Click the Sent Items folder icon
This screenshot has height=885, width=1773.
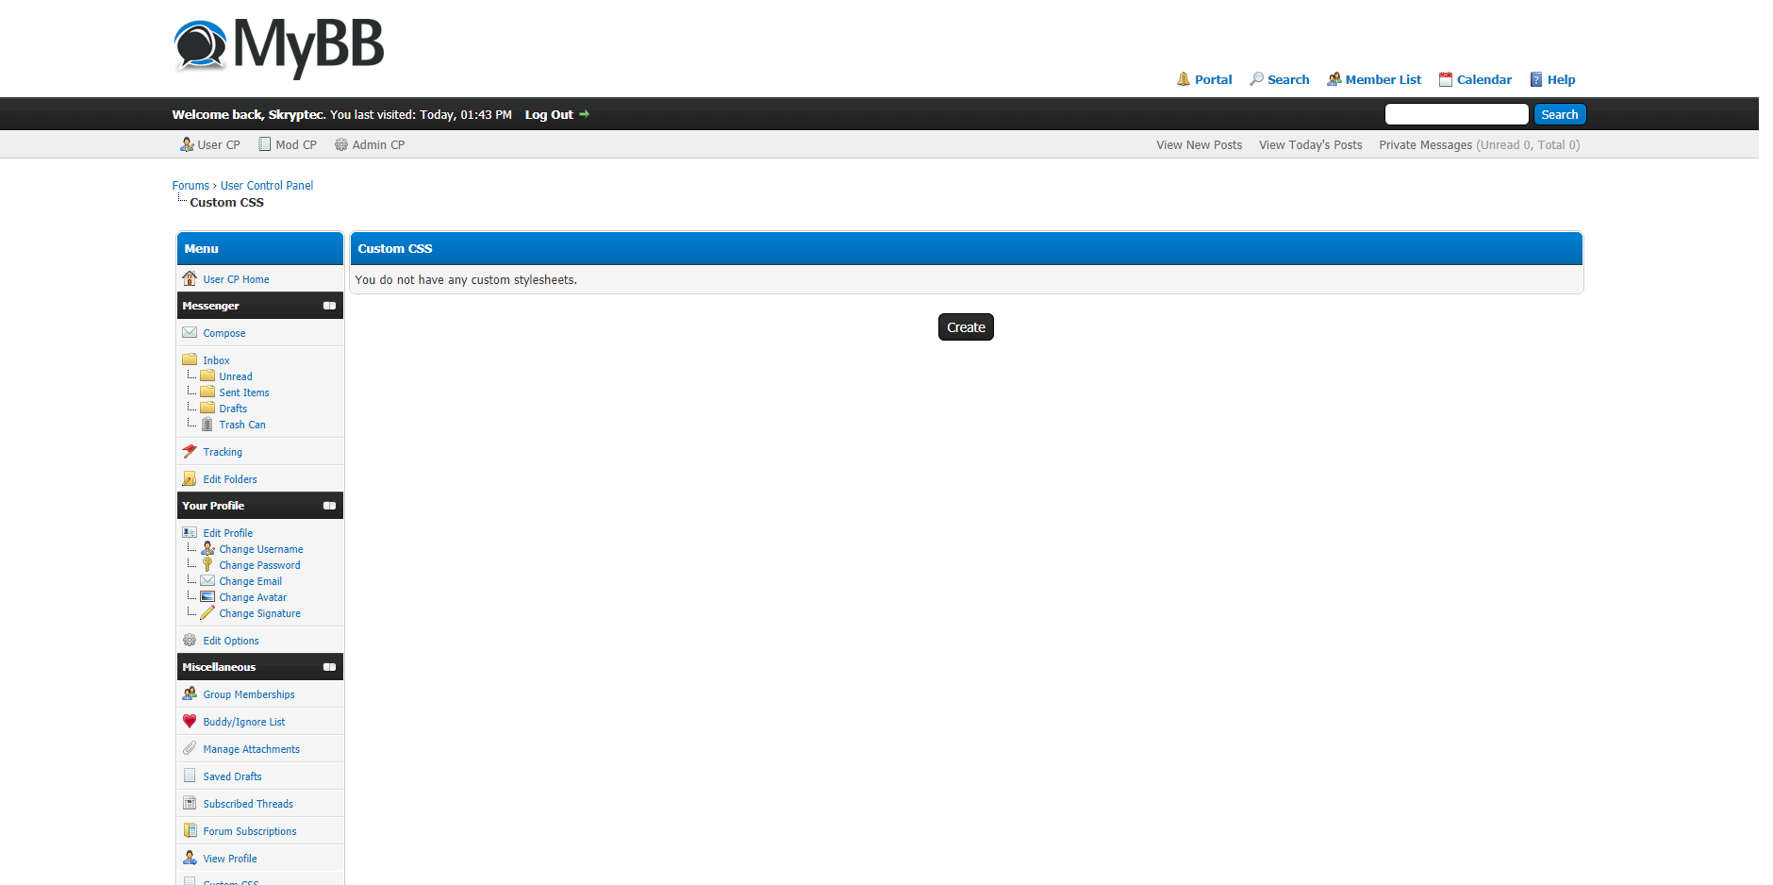pos(207,392)
